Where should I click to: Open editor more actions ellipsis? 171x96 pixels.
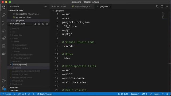[x=167, y=6]
